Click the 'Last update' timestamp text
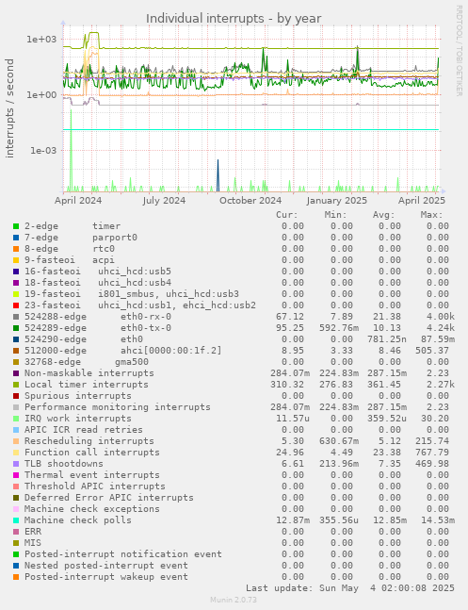The image size is (468, 610). coord(350,587)
